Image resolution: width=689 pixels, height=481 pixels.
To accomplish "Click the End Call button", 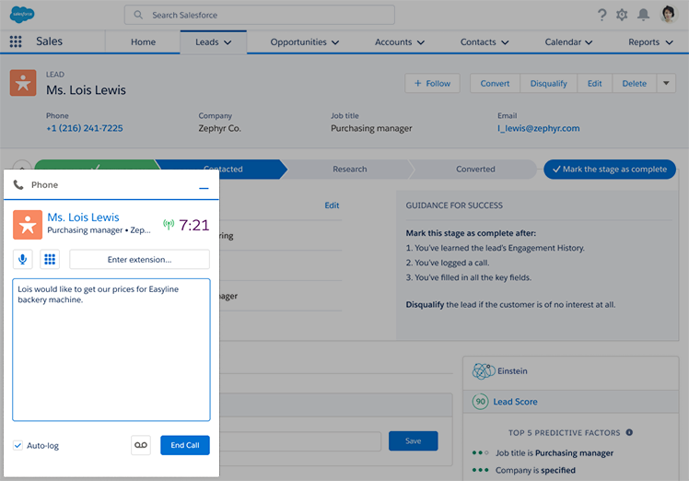I will 185,445.
